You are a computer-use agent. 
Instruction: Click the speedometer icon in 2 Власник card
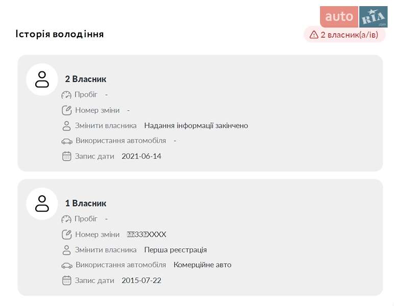click(x=66, y=95)
